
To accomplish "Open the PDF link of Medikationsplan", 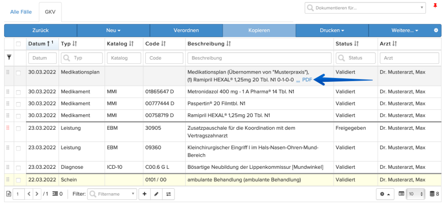I will click(x=307, y=80).
